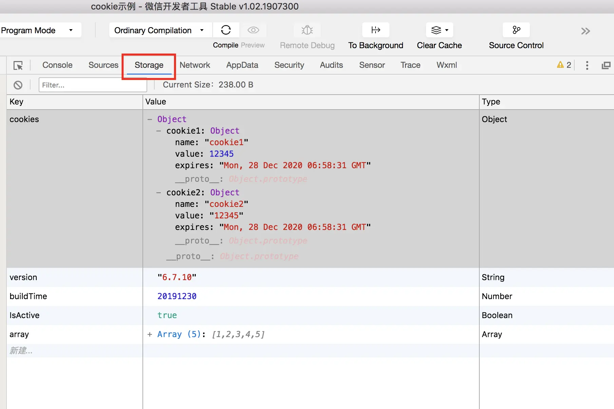Click cookie2 name string "cookie2"
Screen dimensions: 614x409
[226, 204]
